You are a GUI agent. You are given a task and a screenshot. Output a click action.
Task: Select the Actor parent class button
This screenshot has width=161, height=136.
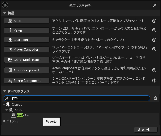click(27, 21)
